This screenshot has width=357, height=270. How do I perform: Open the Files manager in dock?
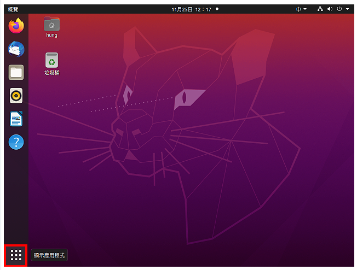(16, 73)
